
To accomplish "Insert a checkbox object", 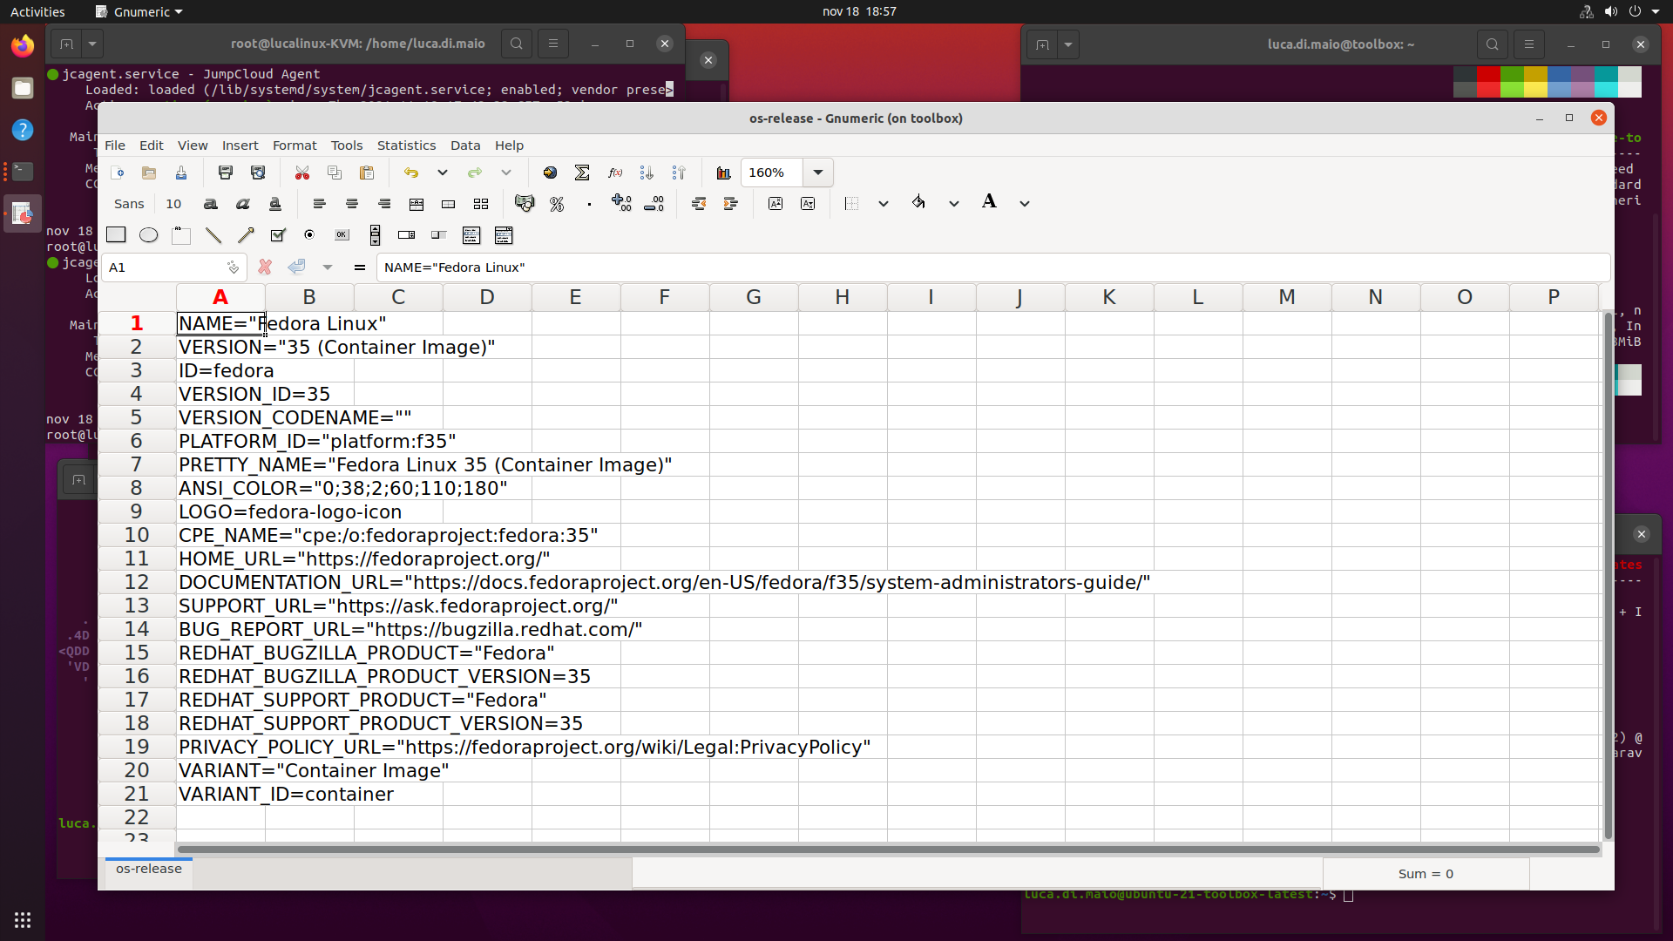I will coord(278,235).
